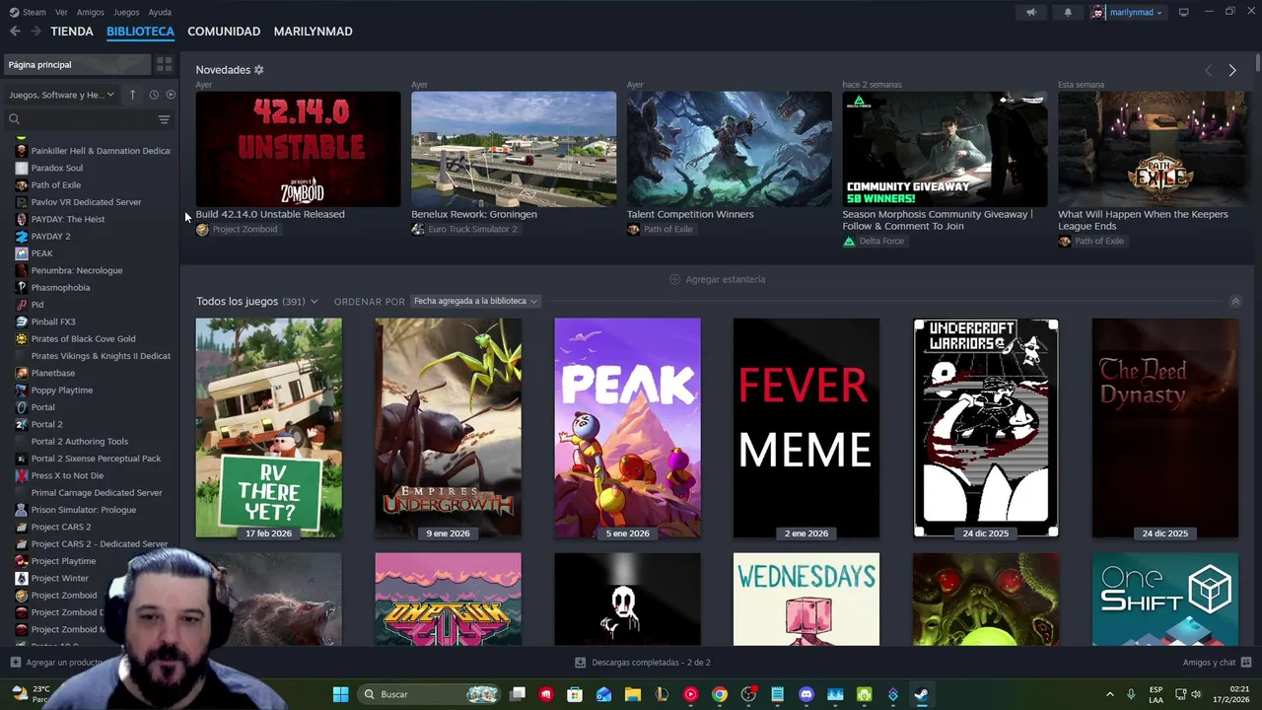Toggle show ready-to-play games icon
The width and height of the screenshot is (1262, 710).
tap(171, 95)
